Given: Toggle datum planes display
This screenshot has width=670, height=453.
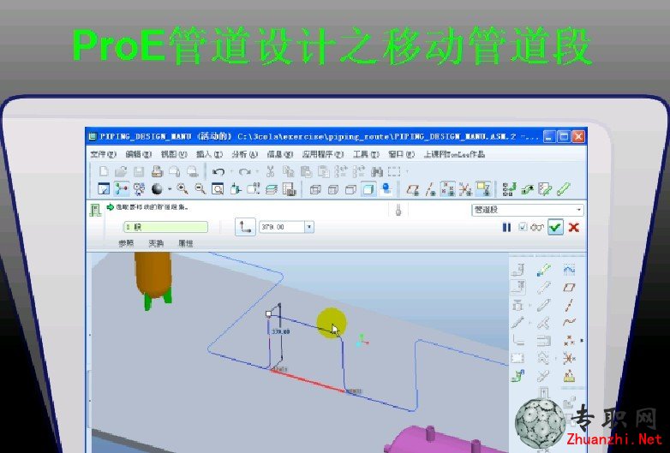Looking at the screenshot, I should click(412, 188).
